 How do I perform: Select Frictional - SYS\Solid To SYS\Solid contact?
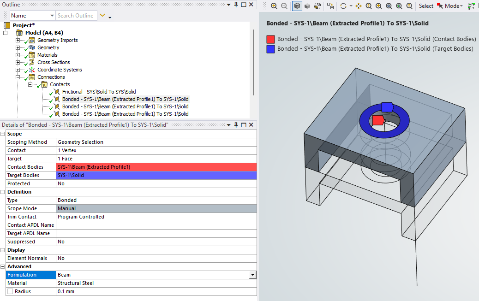pyautogui.click(x=99, y=92)
